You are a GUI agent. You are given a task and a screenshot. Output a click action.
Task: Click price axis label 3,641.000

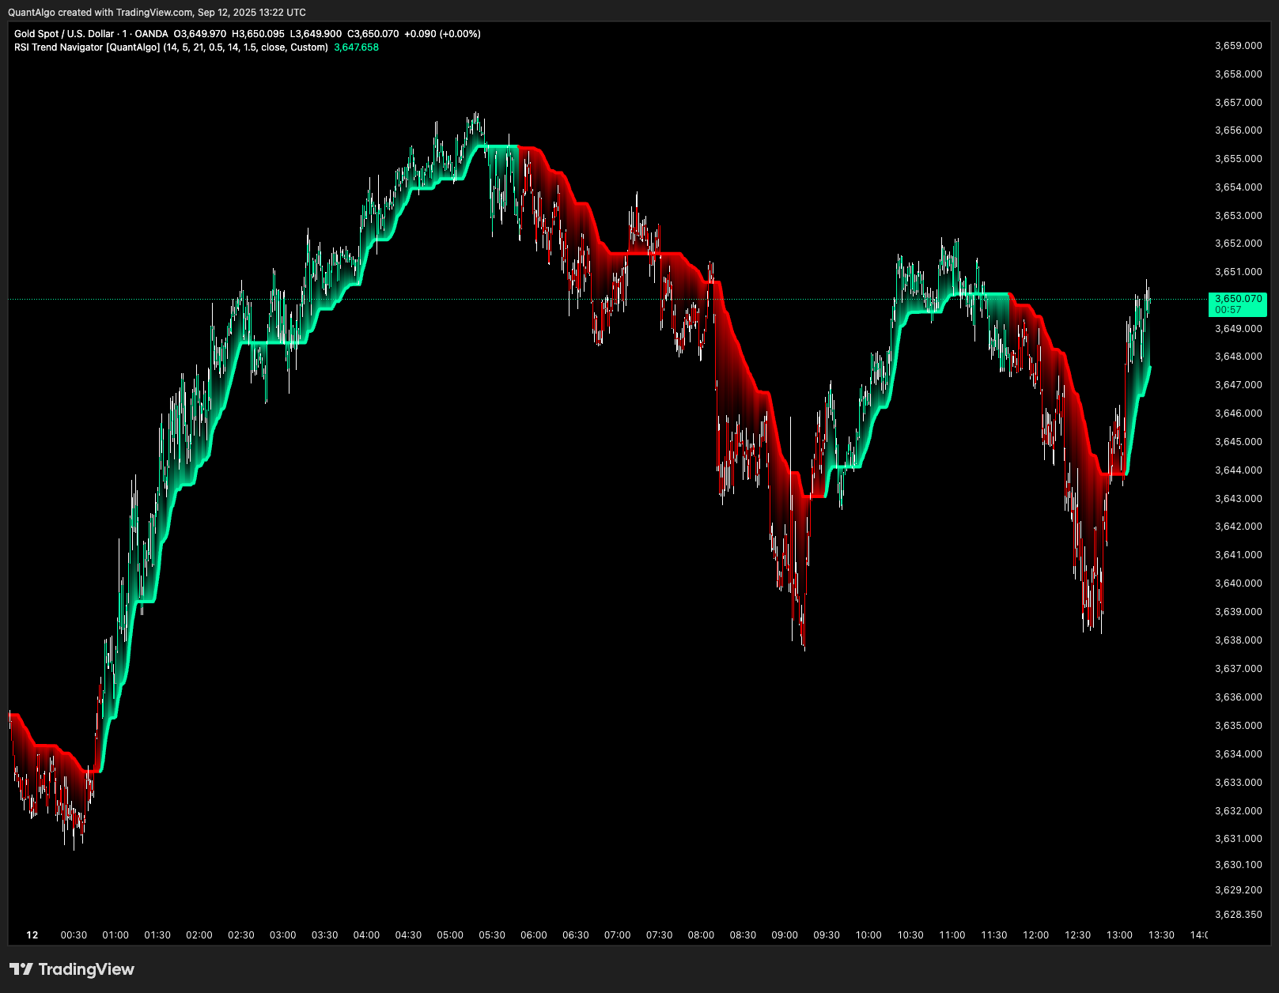pyautogui.click(x=1239, y=555)
